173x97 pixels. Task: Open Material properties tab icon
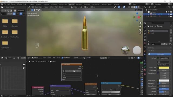(145, 70)
